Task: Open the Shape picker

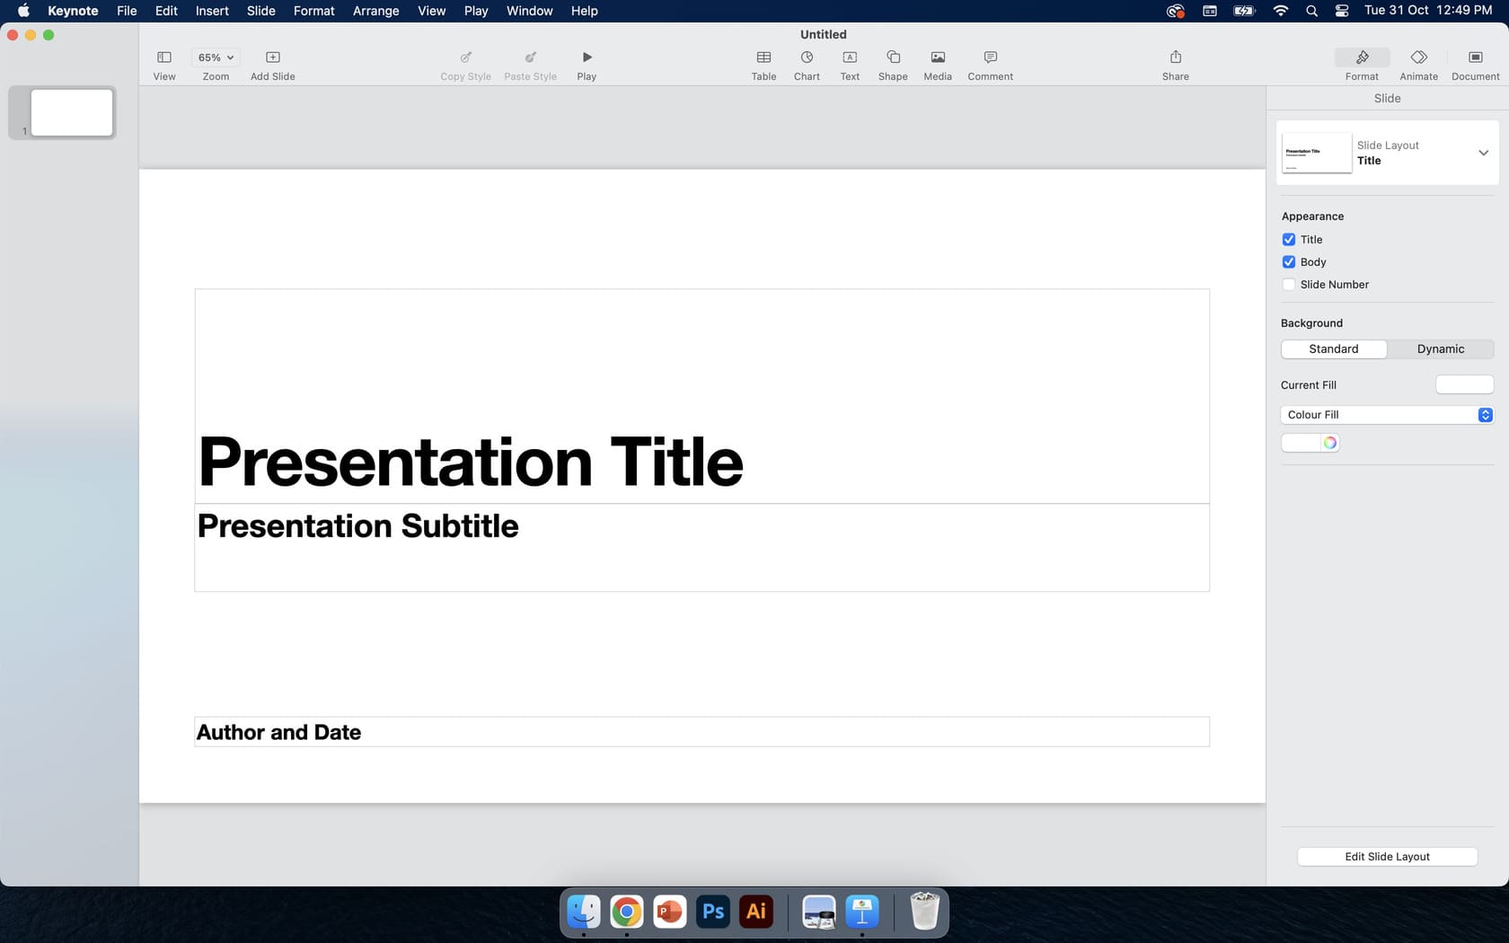Action: click(892, 63)
